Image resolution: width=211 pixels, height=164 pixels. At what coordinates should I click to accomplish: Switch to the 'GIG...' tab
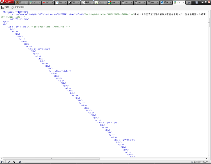coord(74,3)
